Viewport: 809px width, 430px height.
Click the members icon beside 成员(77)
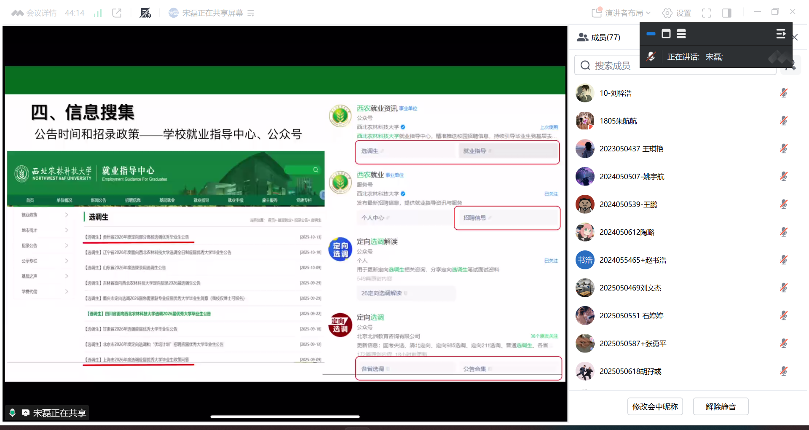[583, 37]
